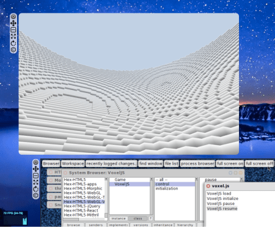This screenshot has width=275, height=227.
Task: Click the find window button
Action: click(151, 163)
